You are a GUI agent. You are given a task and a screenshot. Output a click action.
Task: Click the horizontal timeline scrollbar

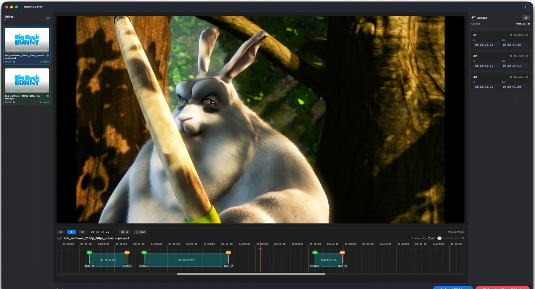[x=251, y=274]
